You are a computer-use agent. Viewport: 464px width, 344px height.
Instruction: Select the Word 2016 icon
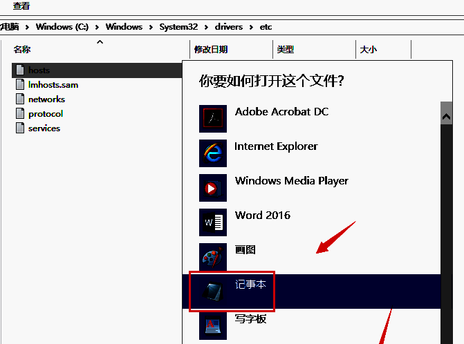click(x=213, y=222)
